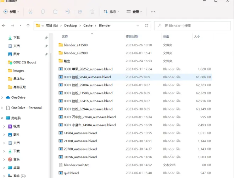Go forward with the right arrow
234x178 pixels.
click(13, 25)
